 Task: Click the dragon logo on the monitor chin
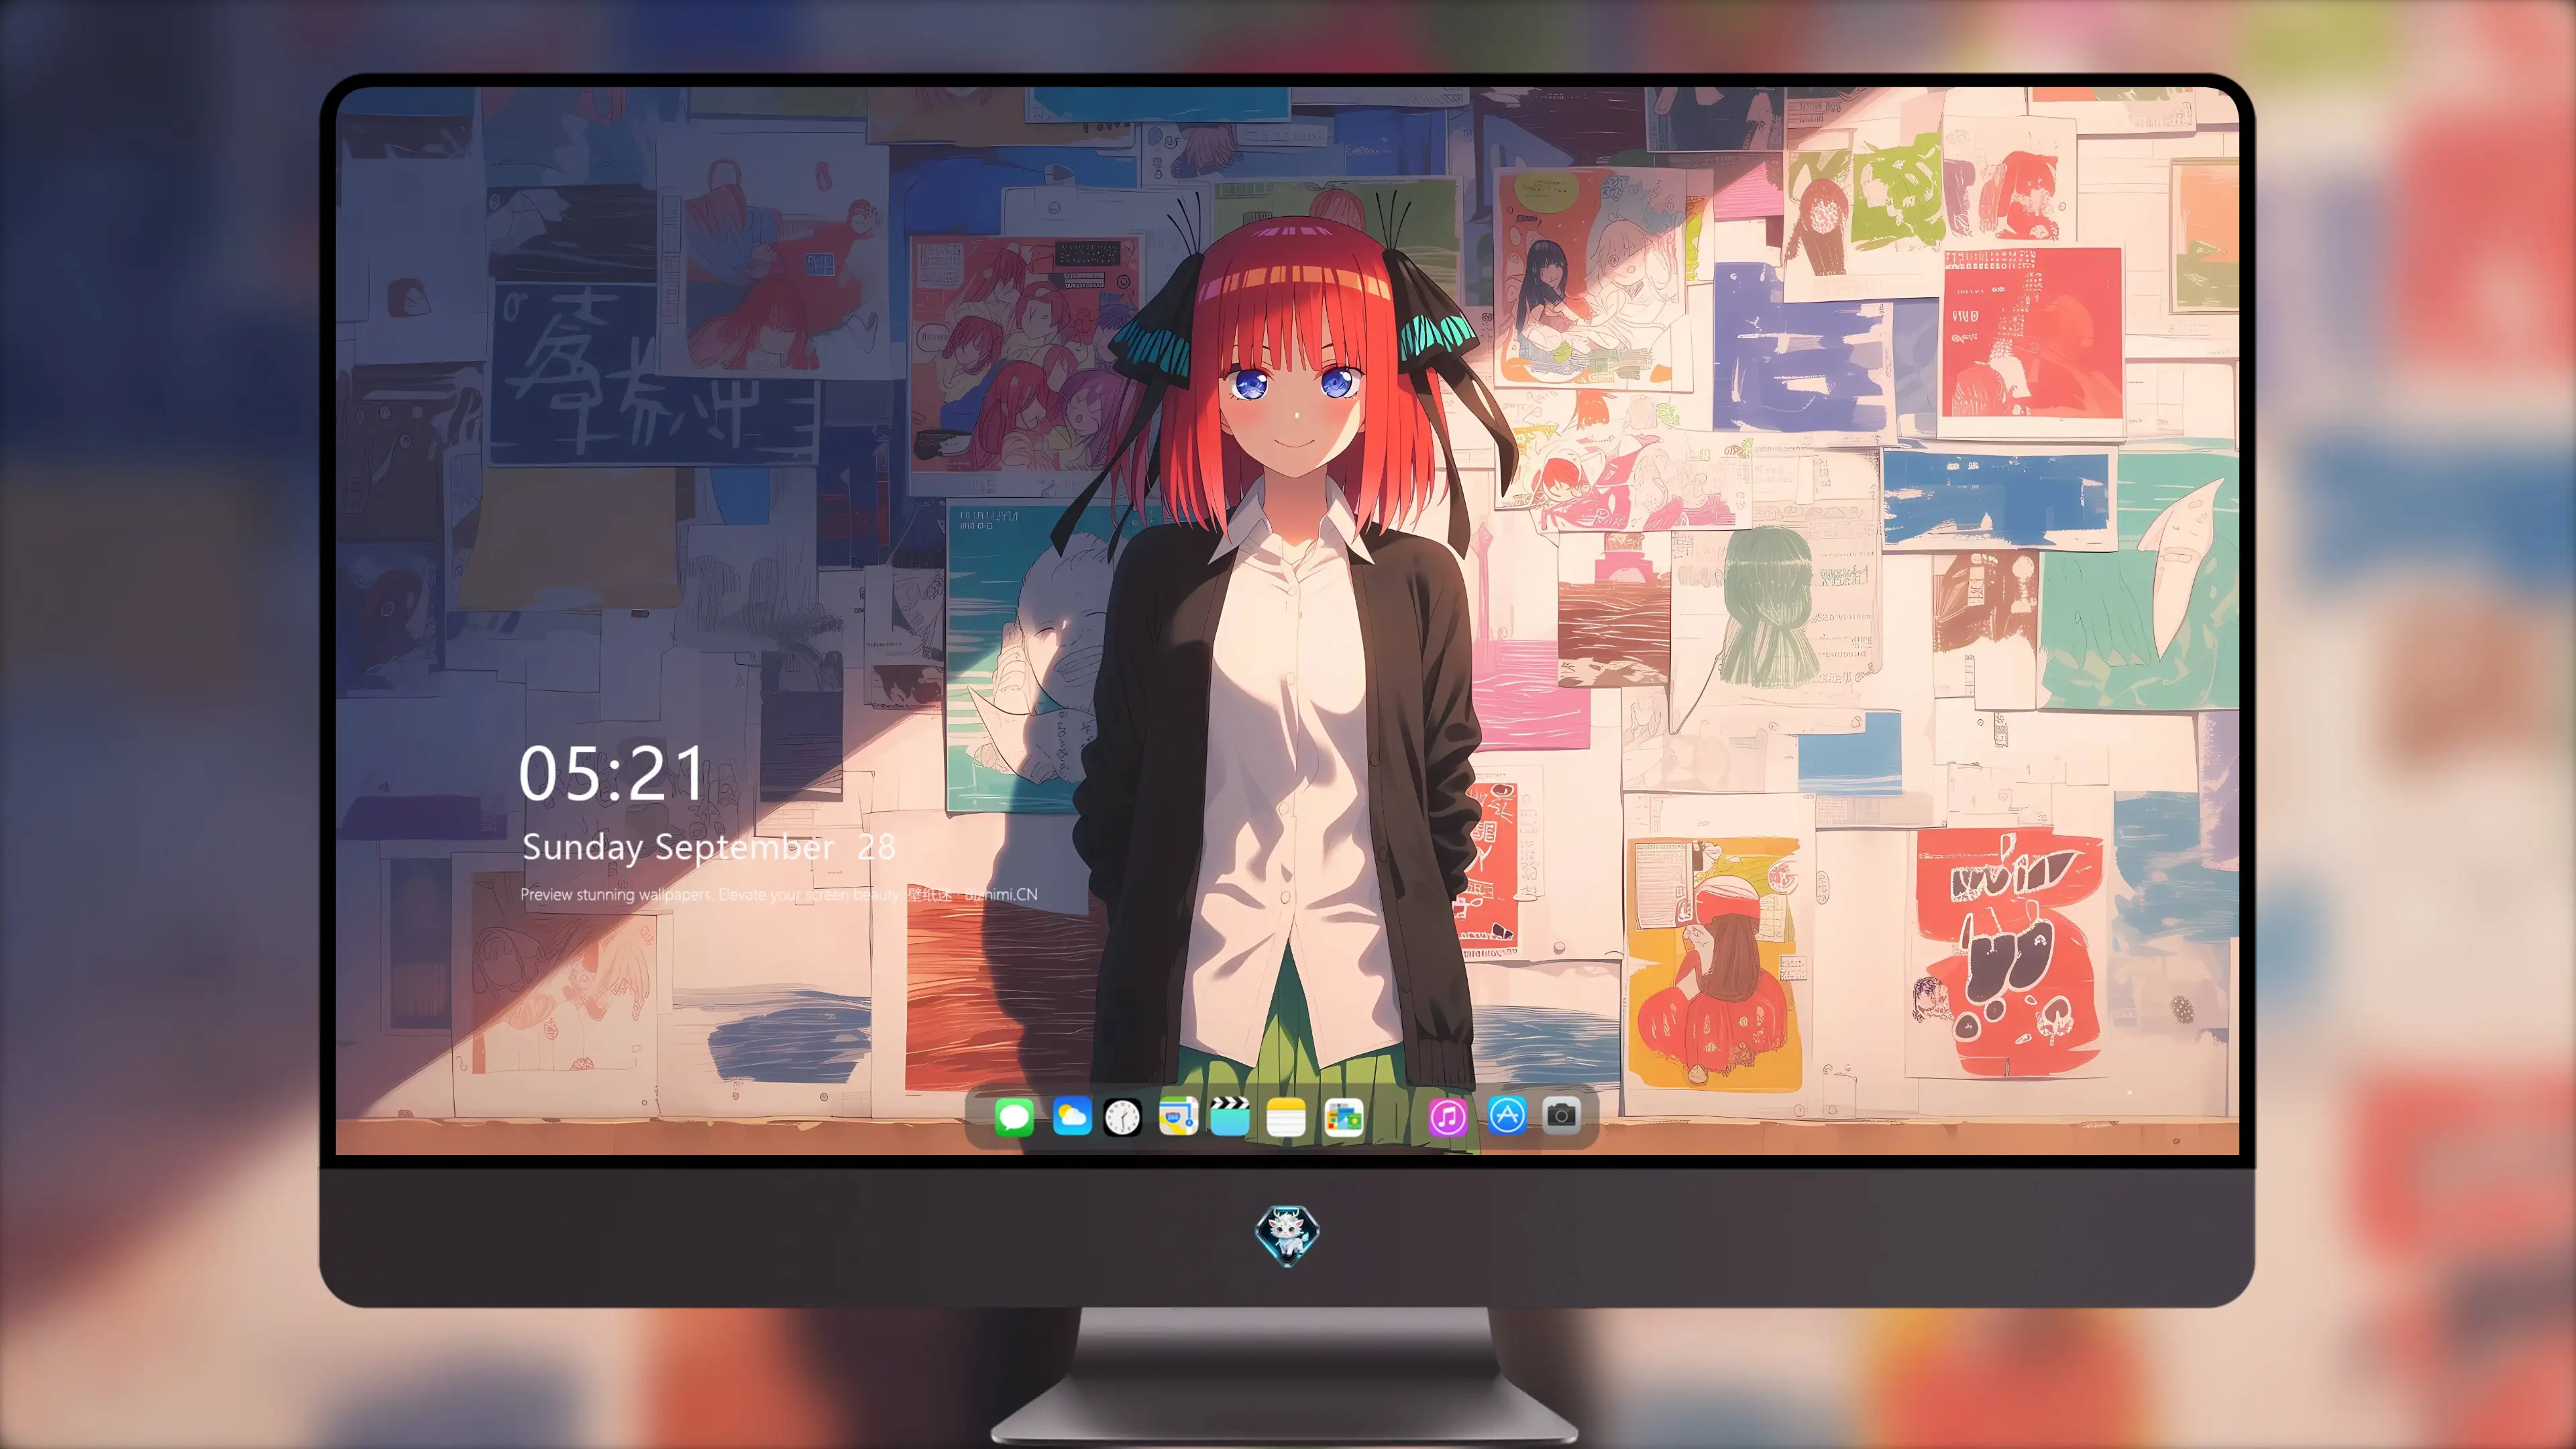(x=1287, y=1235)
